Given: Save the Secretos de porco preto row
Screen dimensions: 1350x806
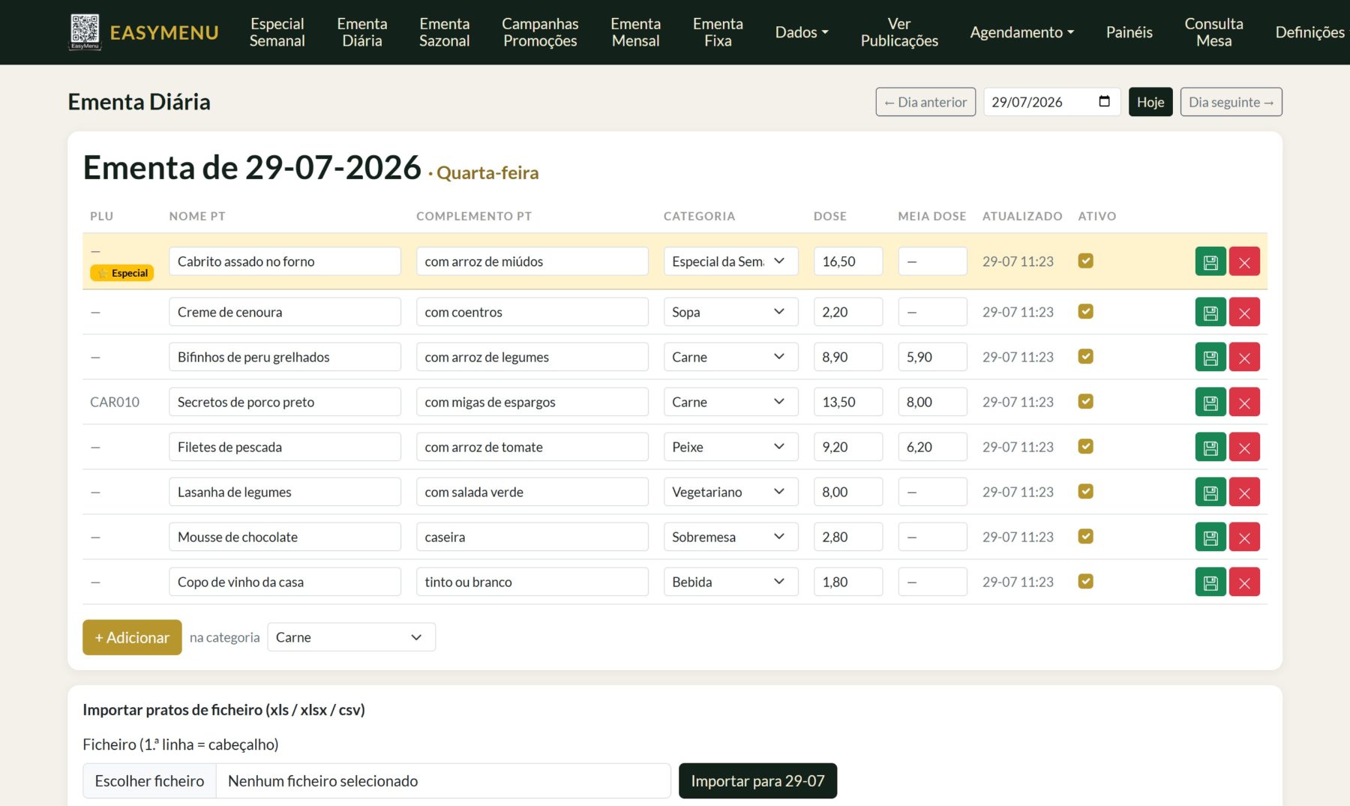Looking at the screenshot, I should click(x=1210, y=402).
